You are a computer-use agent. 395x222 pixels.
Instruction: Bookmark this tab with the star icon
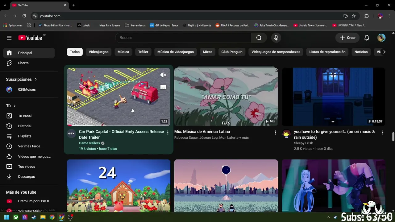pyautogui.click(x=354, y=16)
